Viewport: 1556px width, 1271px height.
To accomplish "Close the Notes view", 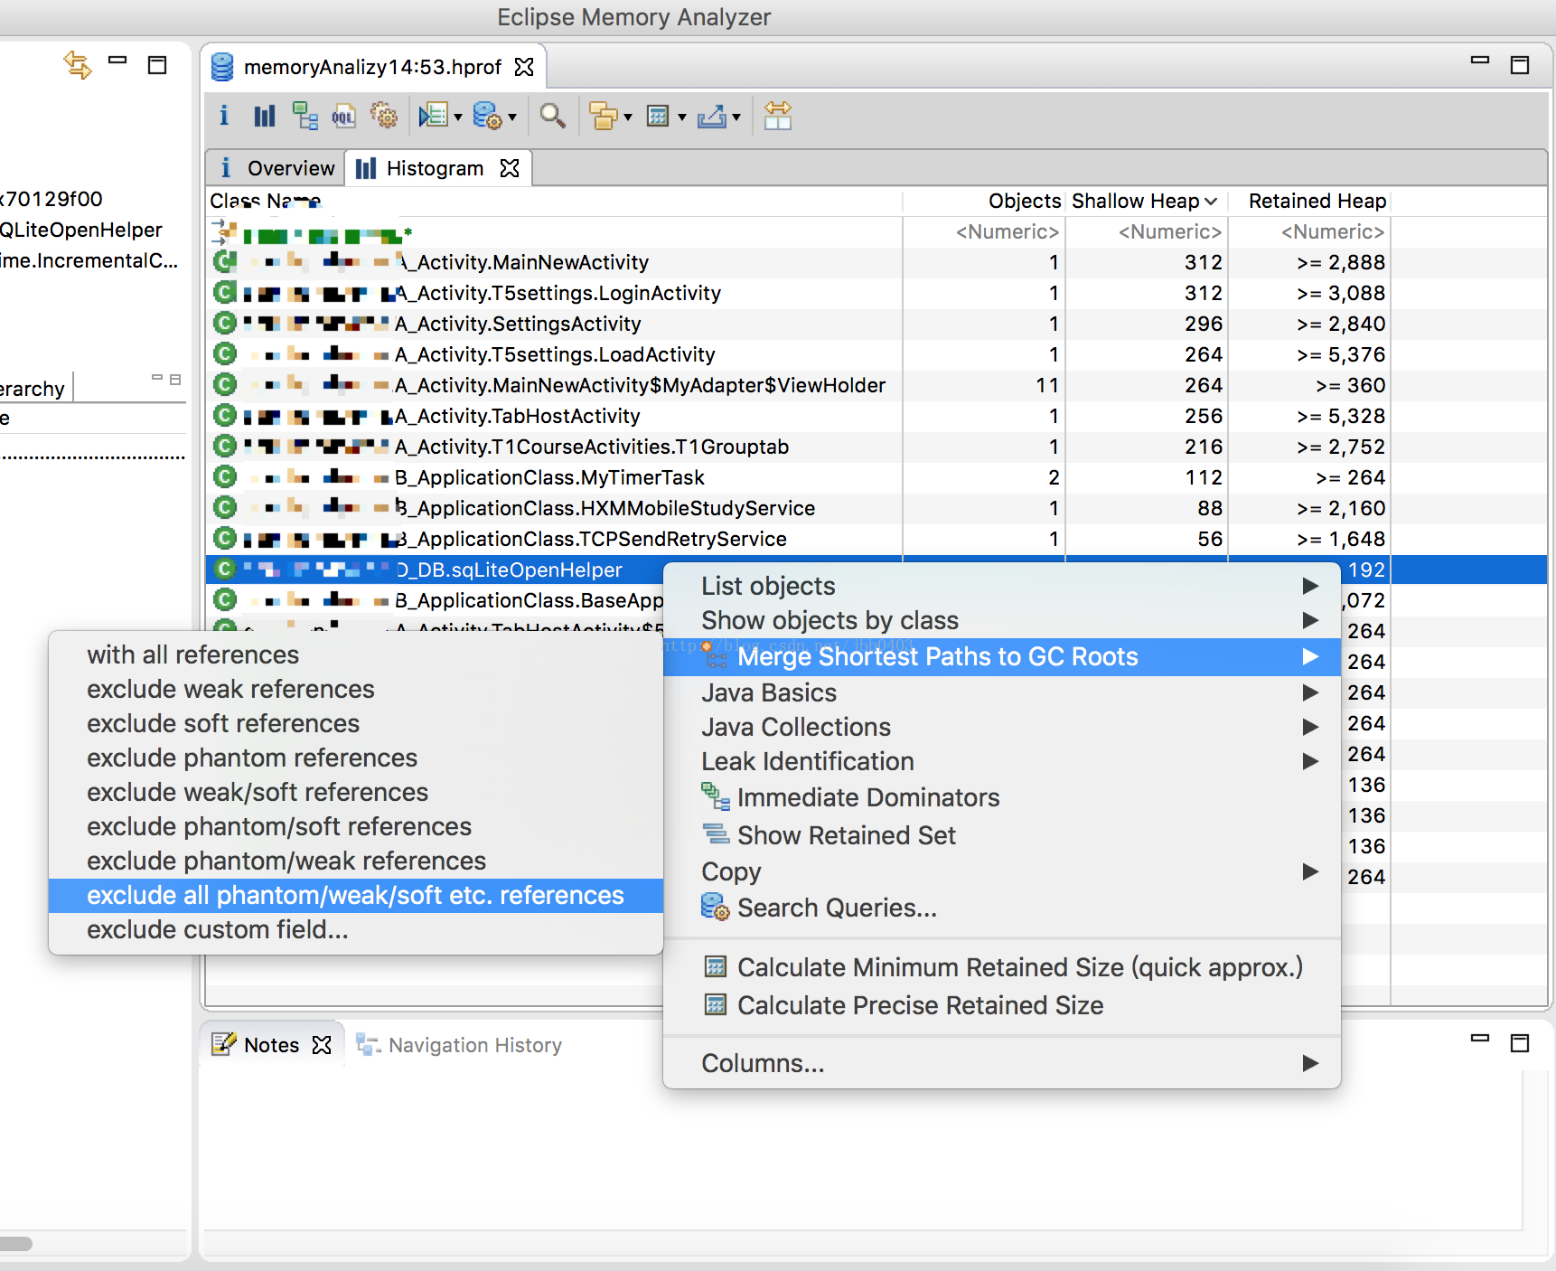I will coord(322,1045).
